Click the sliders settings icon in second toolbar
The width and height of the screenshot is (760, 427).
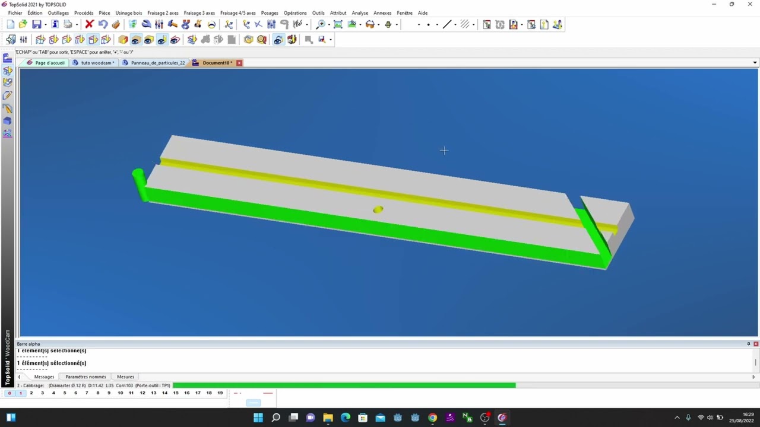(24, 40)
